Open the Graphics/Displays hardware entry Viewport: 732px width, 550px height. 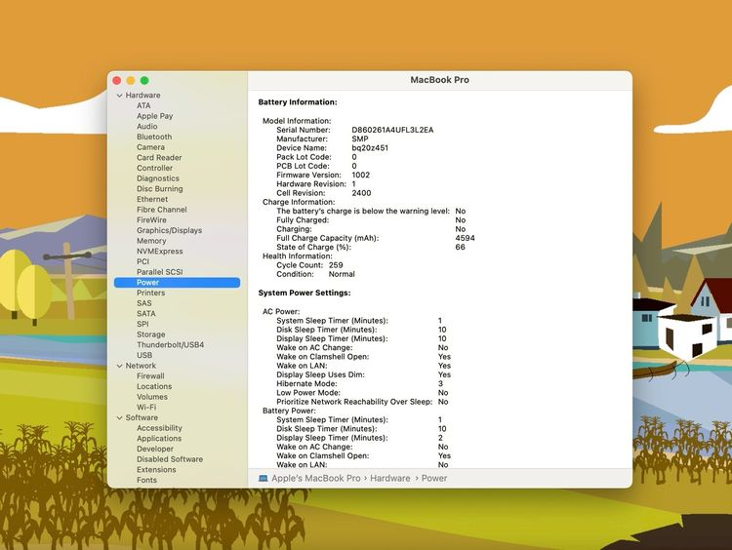click(169, 230)
